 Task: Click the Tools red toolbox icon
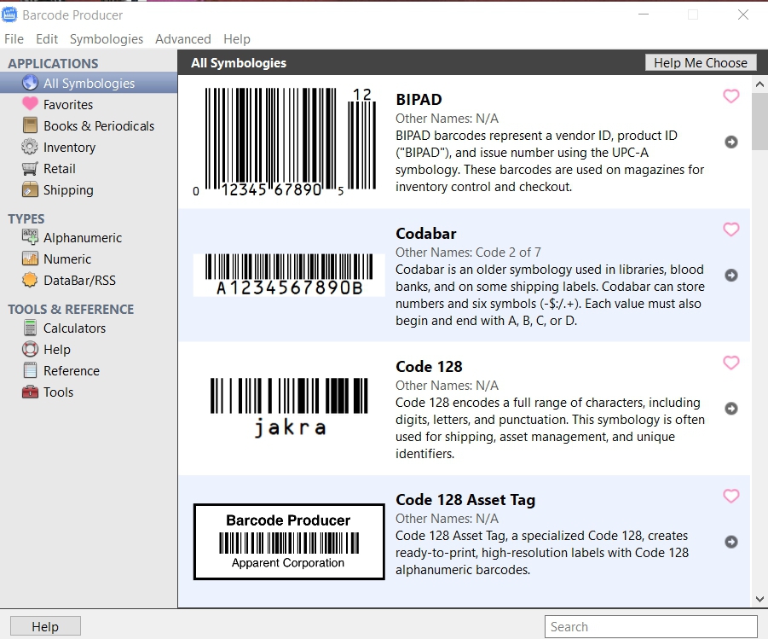click(30, 392)
